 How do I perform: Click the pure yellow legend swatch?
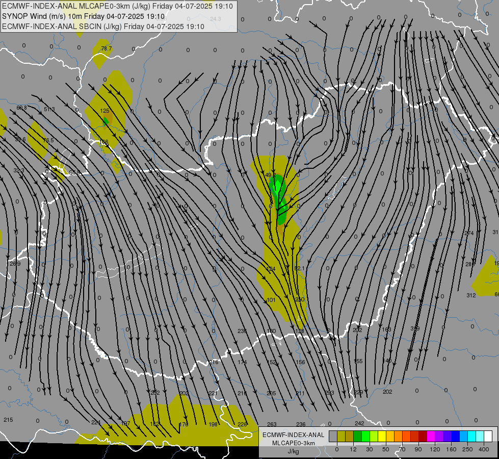pos(382,436)
